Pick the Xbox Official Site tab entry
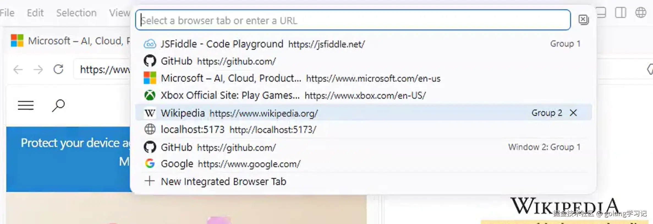The width and height of the screenshot is (653, 224). coord(363,95)
